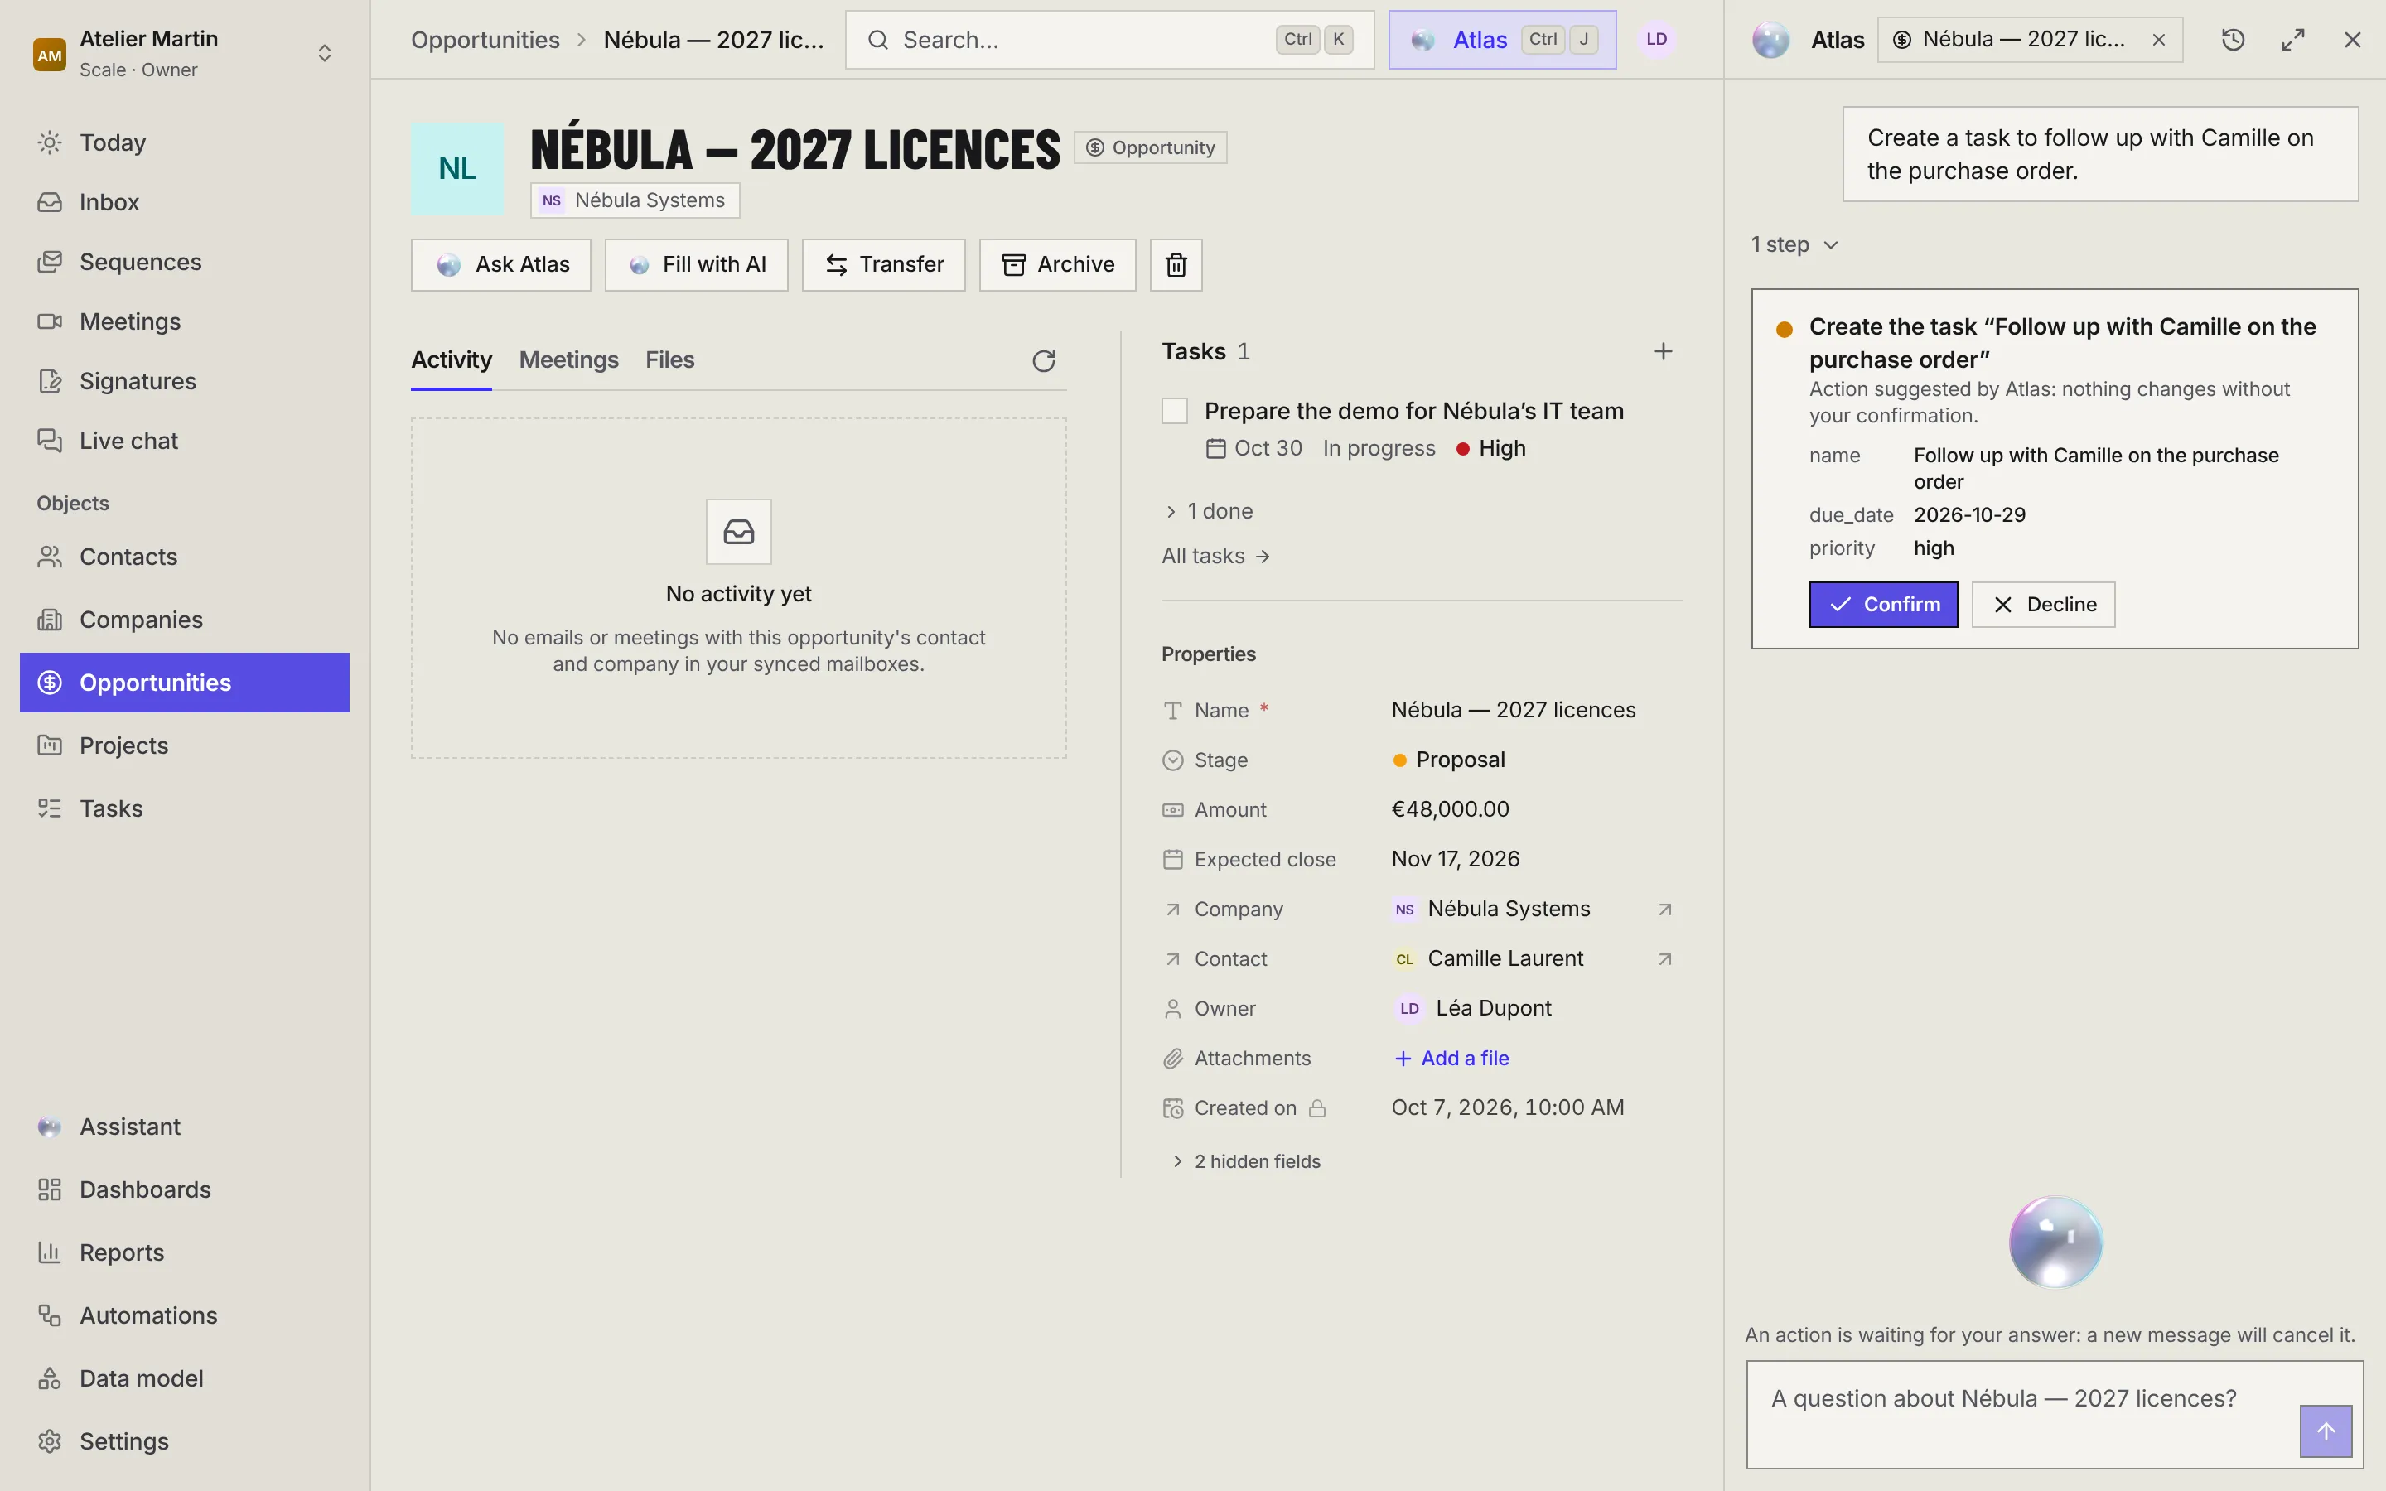The width and height of the screenshot is (2386, 1491).
Task: Open Nébula Systems company record arrow
Action: (x=1664, y=910)
